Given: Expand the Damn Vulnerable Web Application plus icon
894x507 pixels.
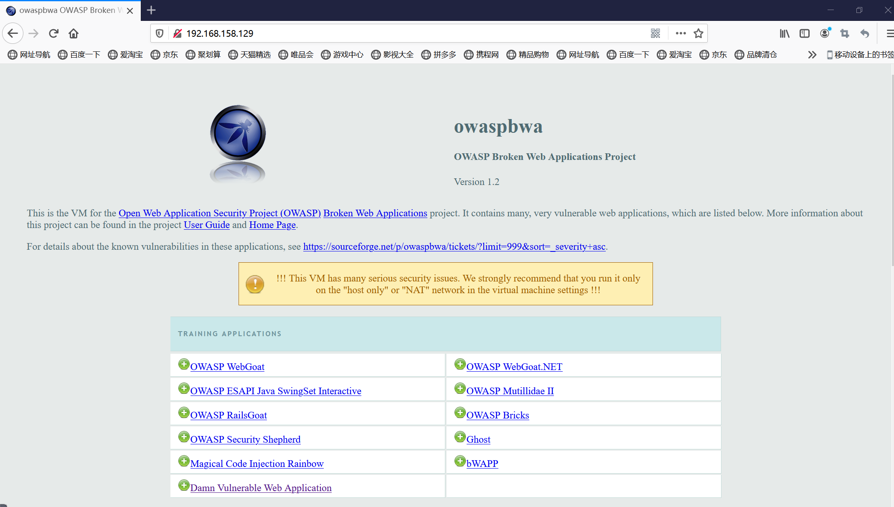Looking at the screenshot, I should 184,485.
